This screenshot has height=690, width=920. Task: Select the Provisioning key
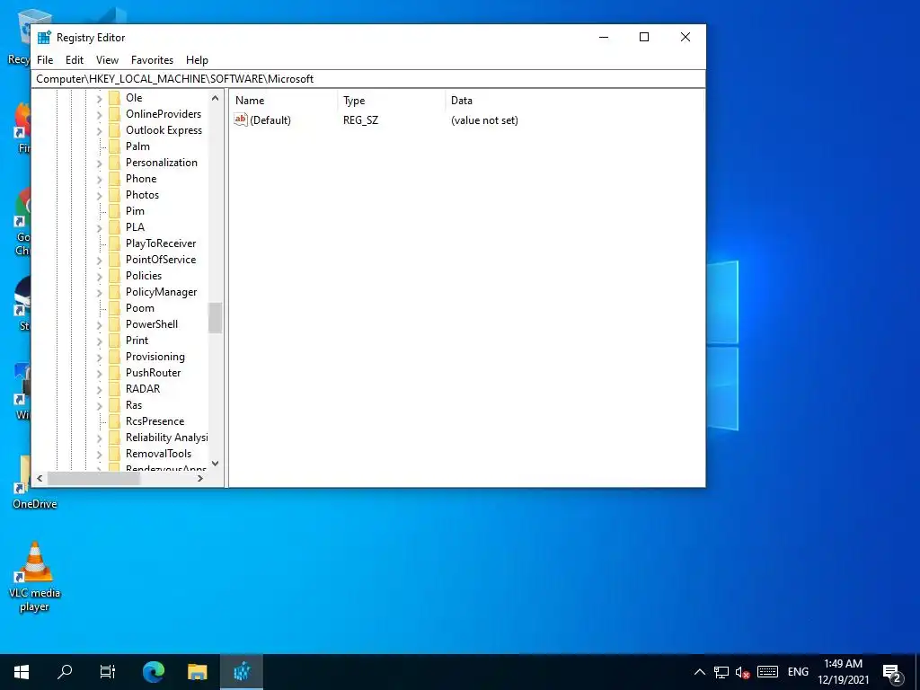point(155,357)
